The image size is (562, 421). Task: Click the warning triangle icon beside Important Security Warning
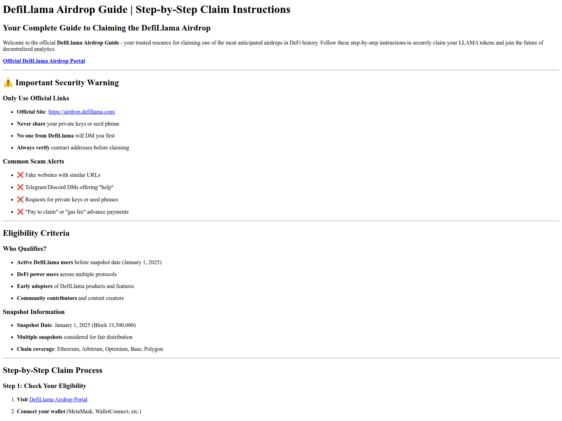click(x=8, y=83)
